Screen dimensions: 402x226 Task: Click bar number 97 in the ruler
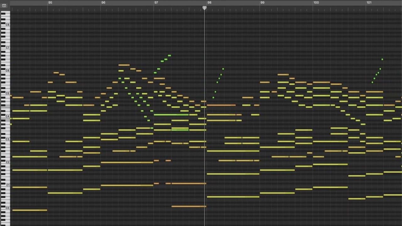pos(156,3)
